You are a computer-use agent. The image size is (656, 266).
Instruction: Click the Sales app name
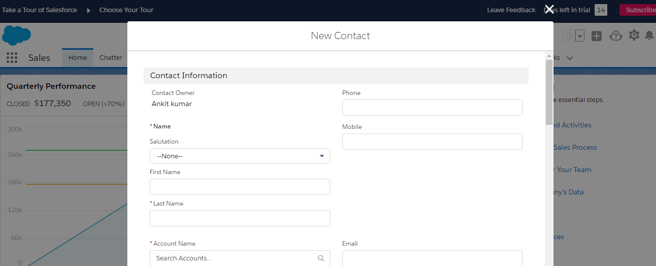click(39, 58)
